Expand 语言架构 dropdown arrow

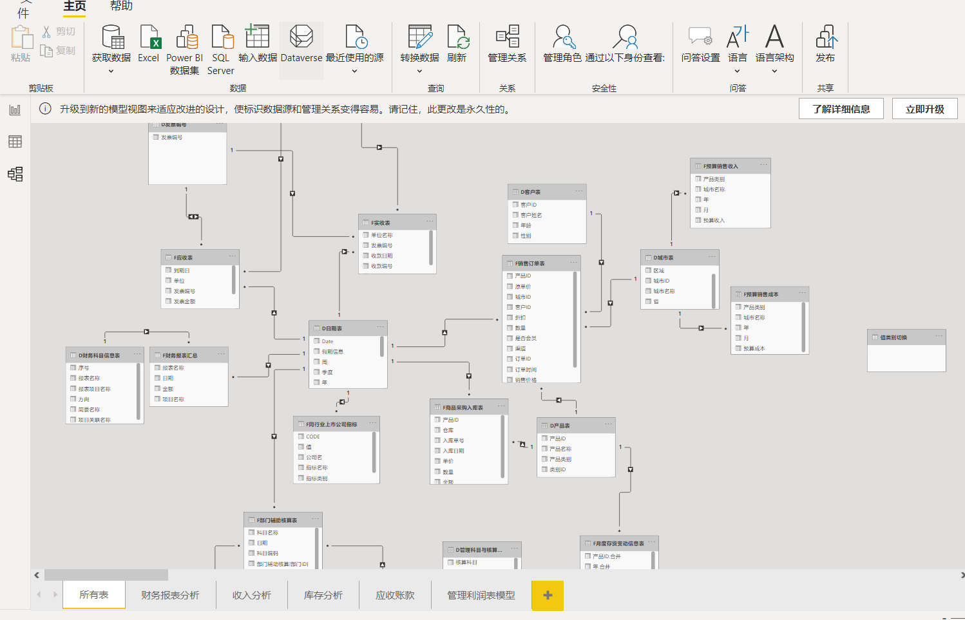(774, 71)
